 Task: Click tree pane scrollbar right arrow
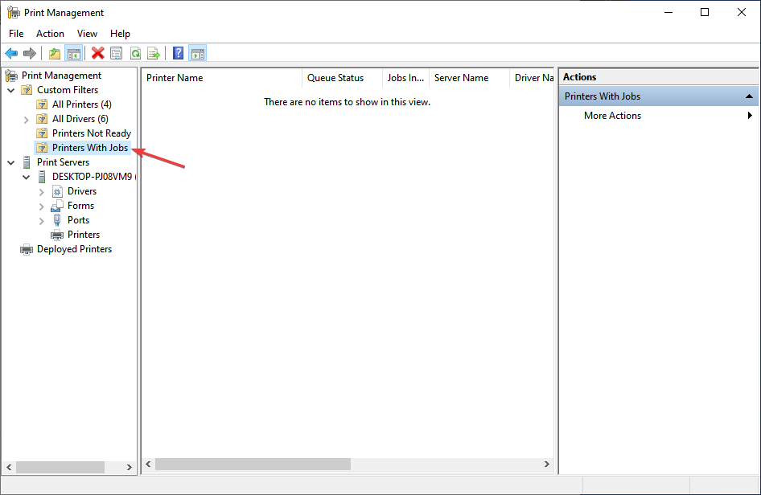pyautogui.click(x=129, y=467)
